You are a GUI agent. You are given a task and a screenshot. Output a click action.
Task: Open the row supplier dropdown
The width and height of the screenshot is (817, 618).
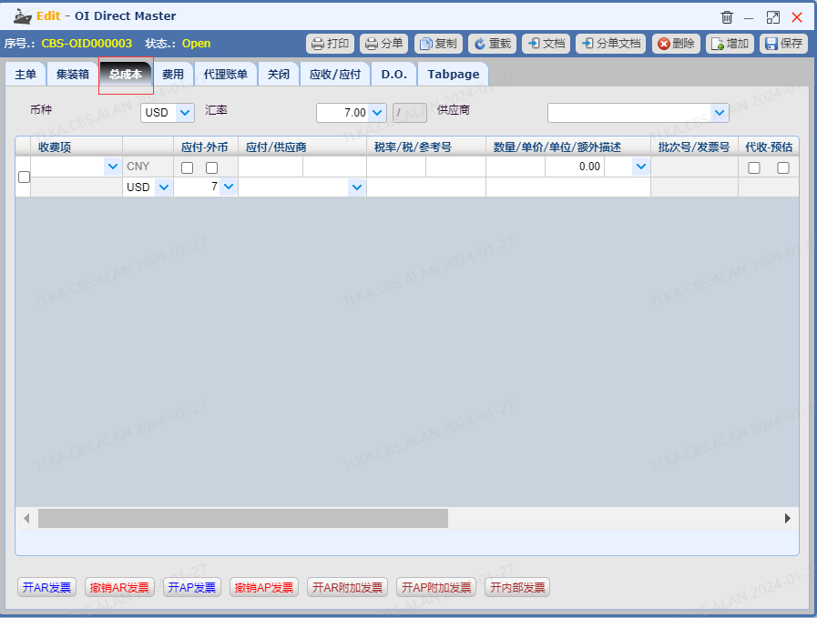[x=357, y=187]
